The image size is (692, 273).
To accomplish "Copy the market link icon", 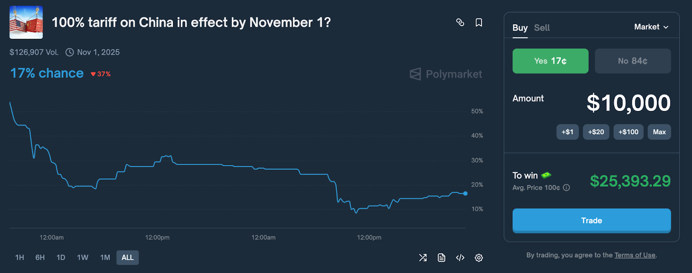I will pyautogui.click(x=460, y=22).
